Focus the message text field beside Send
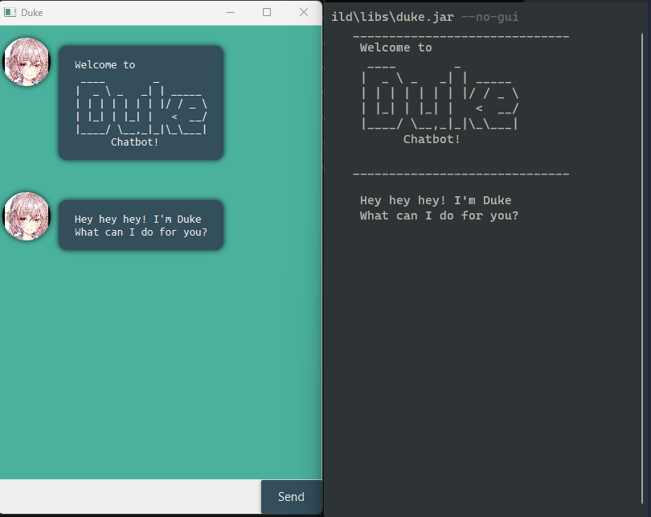The width and height of the screenshot is (651, 517). (130, 497)
